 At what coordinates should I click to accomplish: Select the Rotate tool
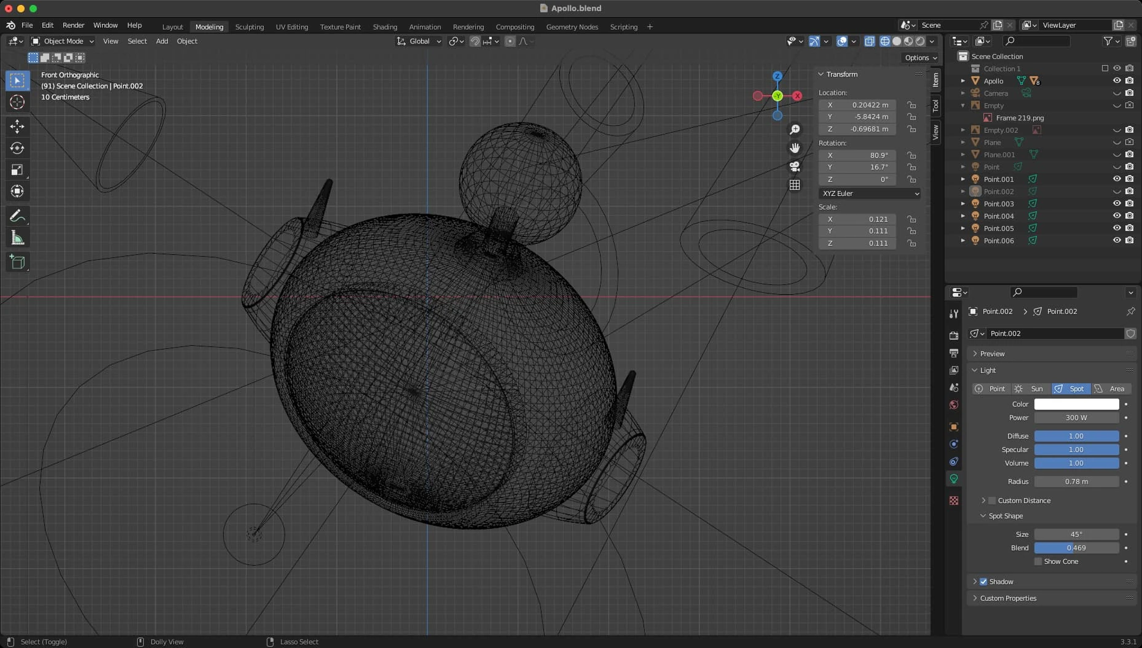tap(17, 148)
